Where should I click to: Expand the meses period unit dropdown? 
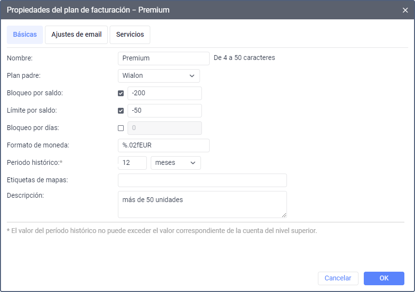(176, 163)
